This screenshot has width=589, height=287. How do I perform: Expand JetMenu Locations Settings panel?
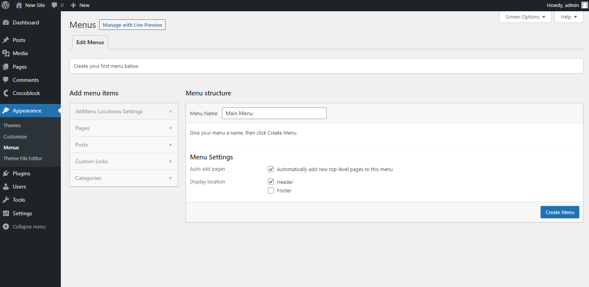[x=124, y=111]
